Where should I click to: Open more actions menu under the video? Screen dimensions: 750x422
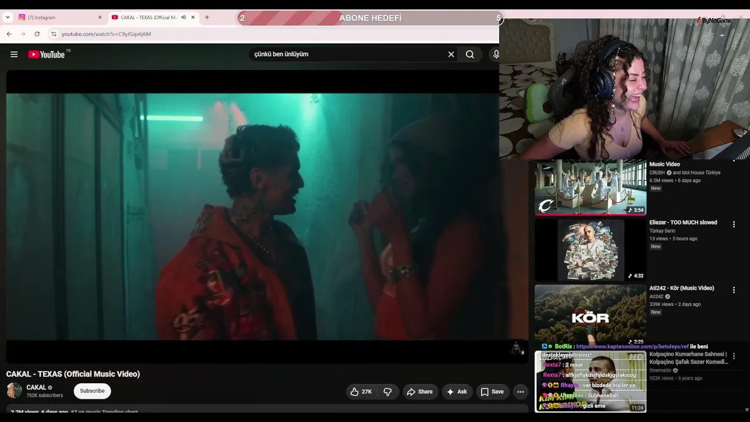(x=520, y=392)
